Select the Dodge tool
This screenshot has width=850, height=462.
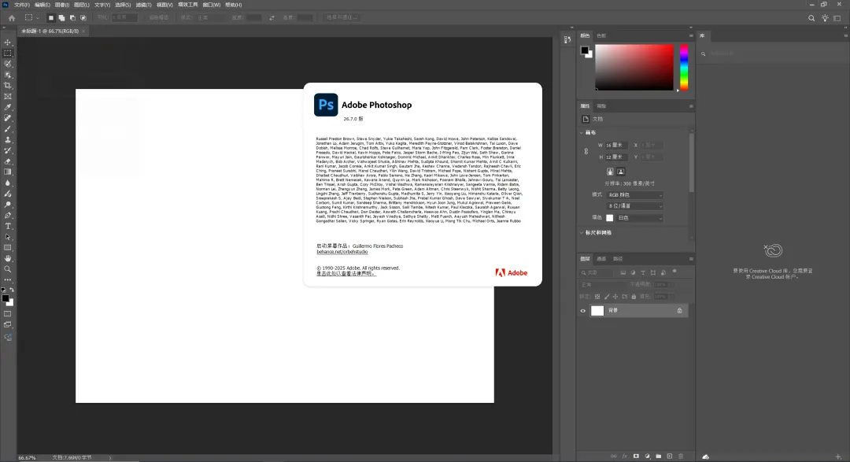pyautogui.click(x=8, y=205)
